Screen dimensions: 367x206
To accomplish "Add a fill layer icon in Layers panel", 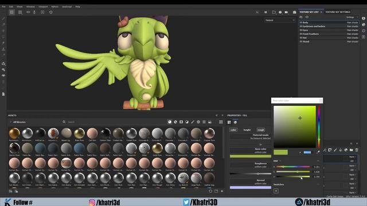I will tap(341, 150).
